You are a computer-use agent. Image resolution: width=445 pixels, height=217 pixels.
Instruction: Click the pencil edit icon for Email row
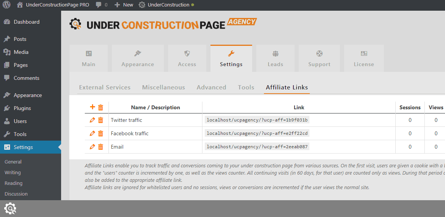tap(92, 147)
